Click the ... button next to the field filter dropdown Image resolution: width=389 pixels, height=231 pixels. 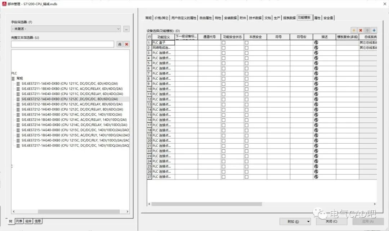pyautogui.click(x=126, y=28)
